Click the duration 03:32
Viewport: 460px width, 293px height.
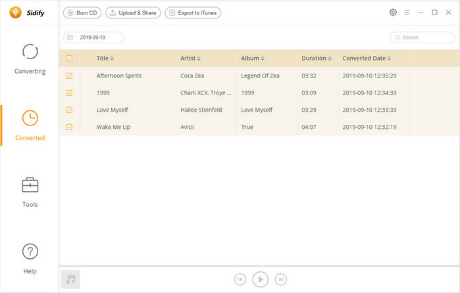309,76
